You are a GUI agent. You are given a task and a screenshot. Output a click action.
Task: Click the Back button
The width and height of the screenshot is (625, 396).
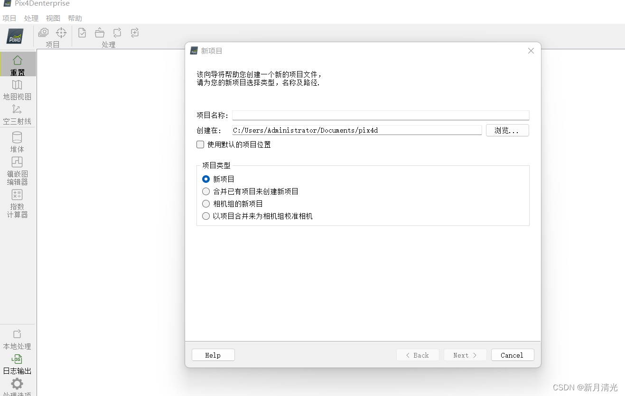pyautogui.click(x=418, y=355)
